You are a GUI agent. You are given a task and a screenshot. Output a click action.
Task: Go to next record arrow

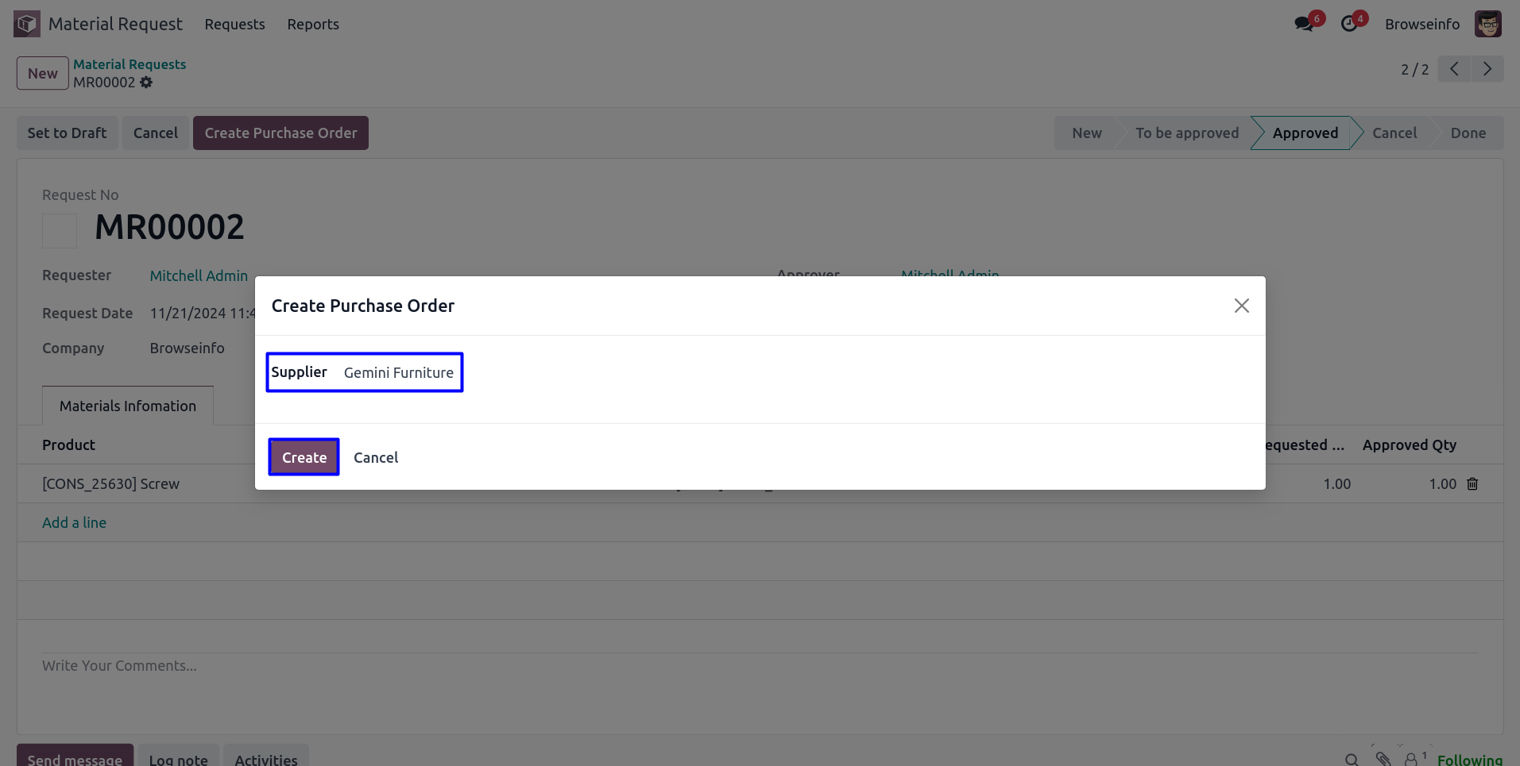coord(1487,69)
